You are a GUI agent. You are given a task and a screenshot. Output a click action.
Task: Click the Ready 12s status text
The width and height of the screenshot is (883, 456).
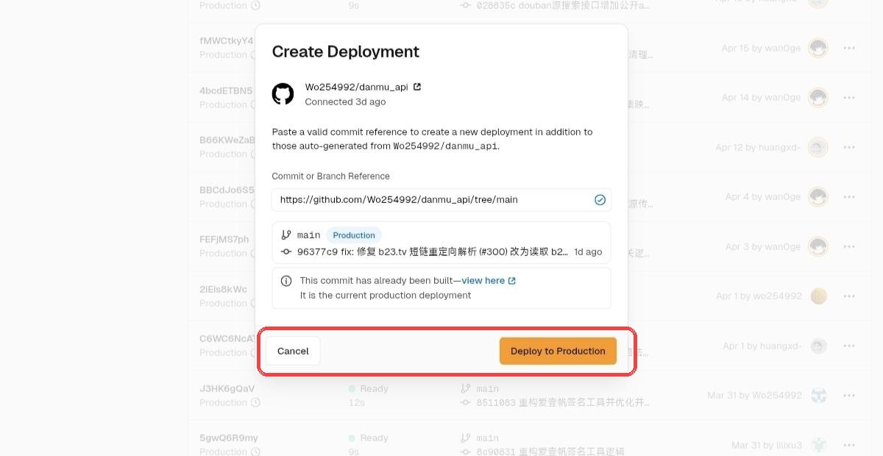(x=368, y=395)
